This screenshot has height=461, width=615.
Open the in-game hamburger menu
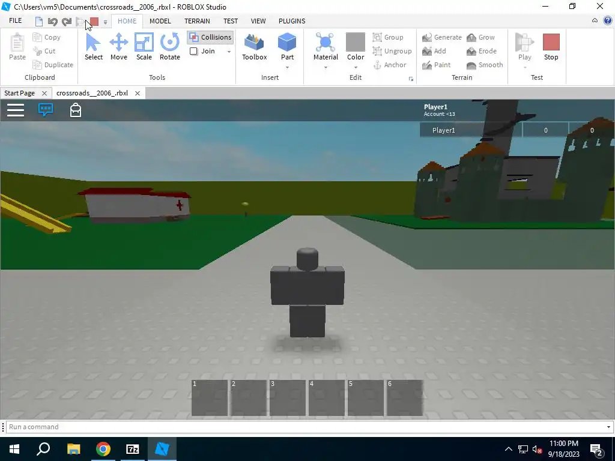16,110
